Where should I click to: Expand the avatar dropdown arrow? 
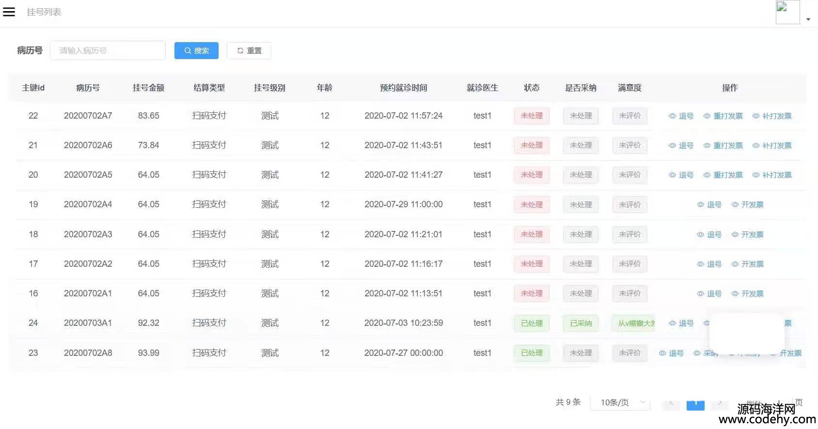(808, 19)
